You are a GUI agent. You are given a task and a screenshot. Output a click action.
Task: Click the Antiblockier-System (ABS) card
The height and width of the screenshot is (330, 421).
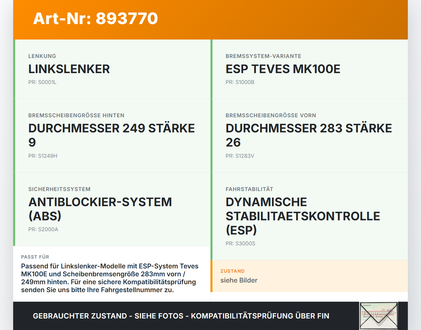tap(112, 209)
